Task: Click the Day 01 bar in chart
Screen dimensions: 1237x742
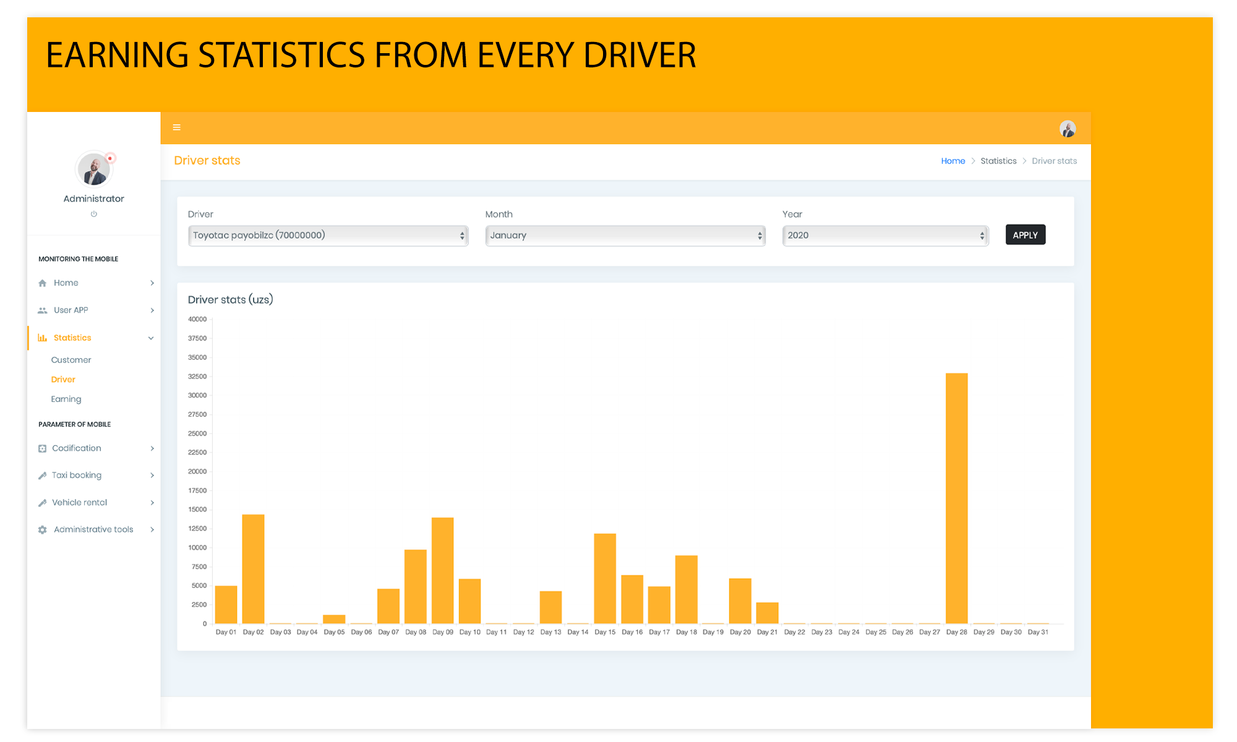Action: (x=226, y=604)
